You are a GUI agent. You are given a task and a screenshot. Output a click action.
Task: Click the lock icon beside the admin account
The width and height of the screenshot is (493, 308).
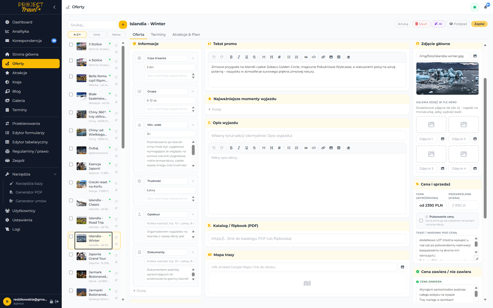[x=51, y=301]
